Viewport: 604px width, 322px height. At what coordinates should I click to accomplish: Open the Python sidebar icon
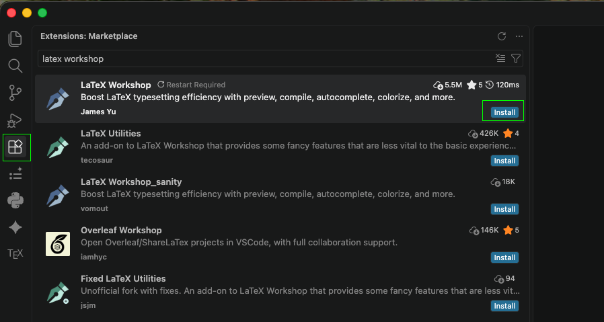15,201
